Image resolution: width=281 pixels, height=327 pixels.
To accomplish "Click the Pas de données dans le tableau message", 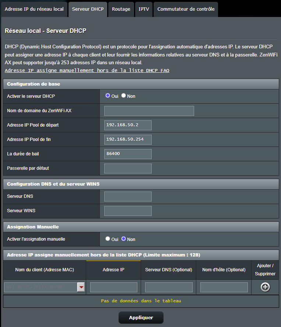I will pyautogui.click(x=141, y=301).
